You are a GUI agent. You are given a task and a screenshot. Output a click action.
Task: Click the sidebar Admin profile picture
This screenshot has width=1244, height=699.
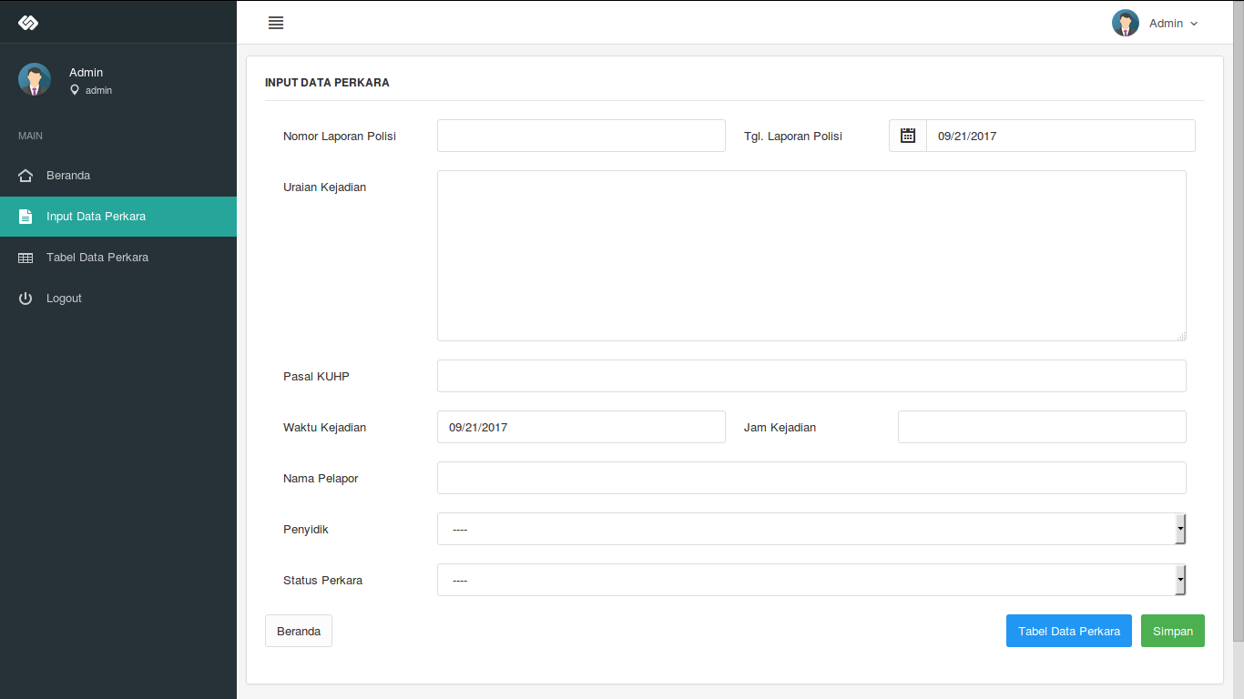(35, 80)
